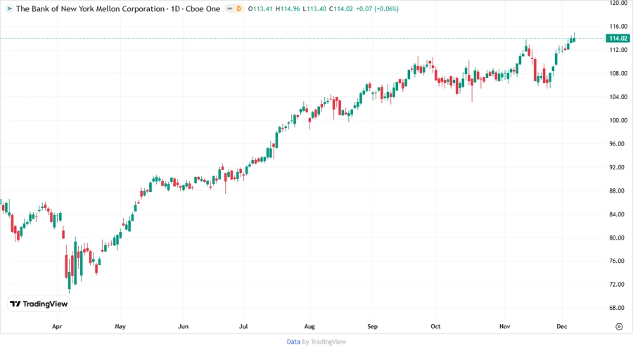Click the 120.00 price axis label
The height and width of the screenshot is (350, 633).
coord(618,3)
